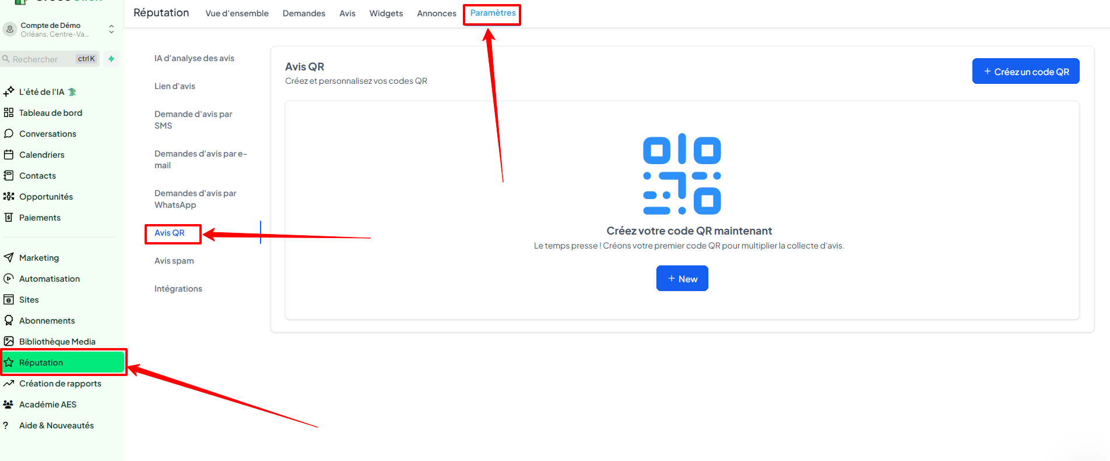Click the Compte de Démo avatar icon
1110x461 pixels.
pos(10,29)
